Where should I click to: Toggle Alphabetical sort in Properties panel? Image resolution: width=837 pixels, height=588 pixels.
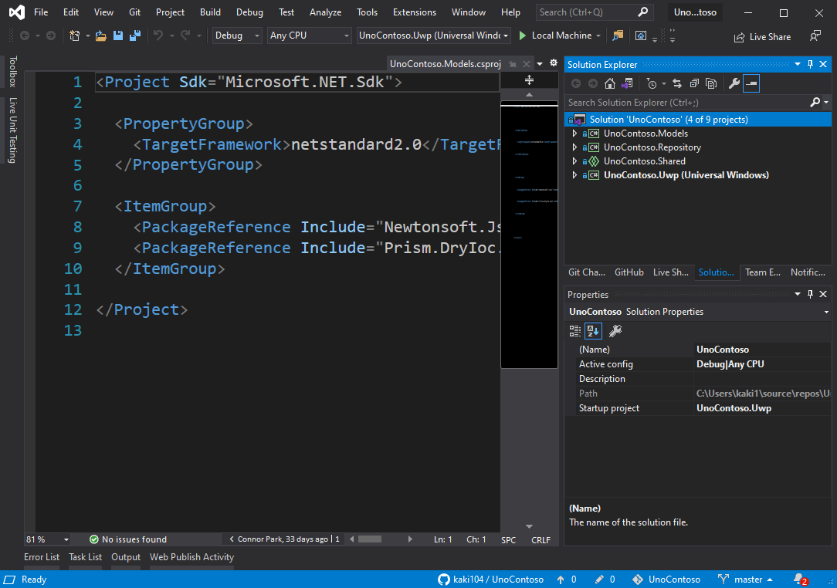tap(593, 331)
